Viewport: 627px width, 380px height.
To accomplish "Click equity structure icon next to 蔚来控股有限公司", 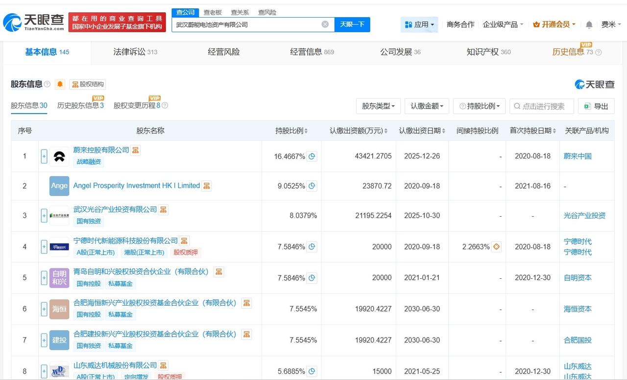I will pyautogui.click(x=136, y=150).
